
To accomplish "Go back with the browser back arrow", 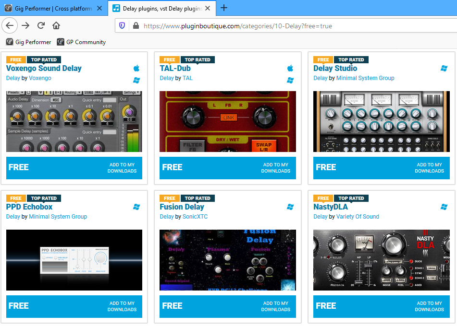I will tap(10, 25).
